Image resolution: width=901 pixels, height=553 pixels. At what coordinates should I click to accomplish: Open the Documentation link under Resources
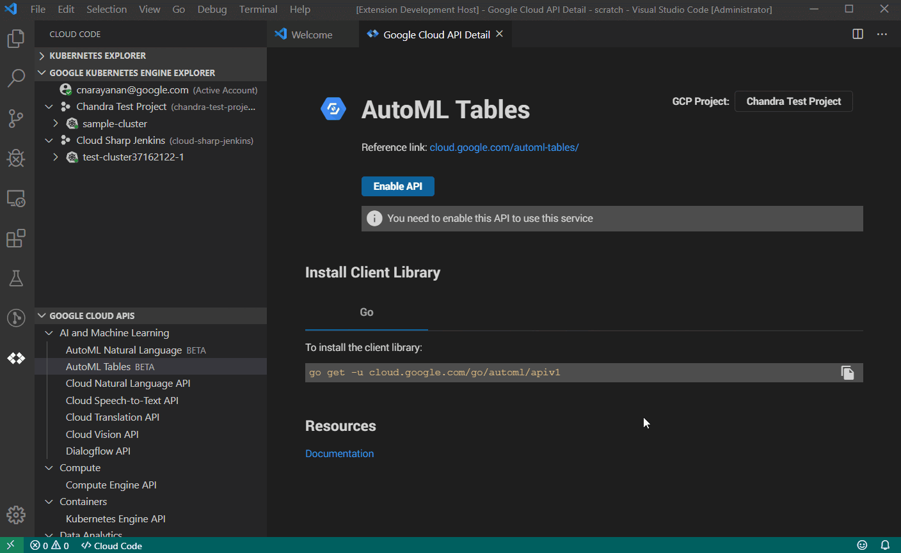pos(339,454)
